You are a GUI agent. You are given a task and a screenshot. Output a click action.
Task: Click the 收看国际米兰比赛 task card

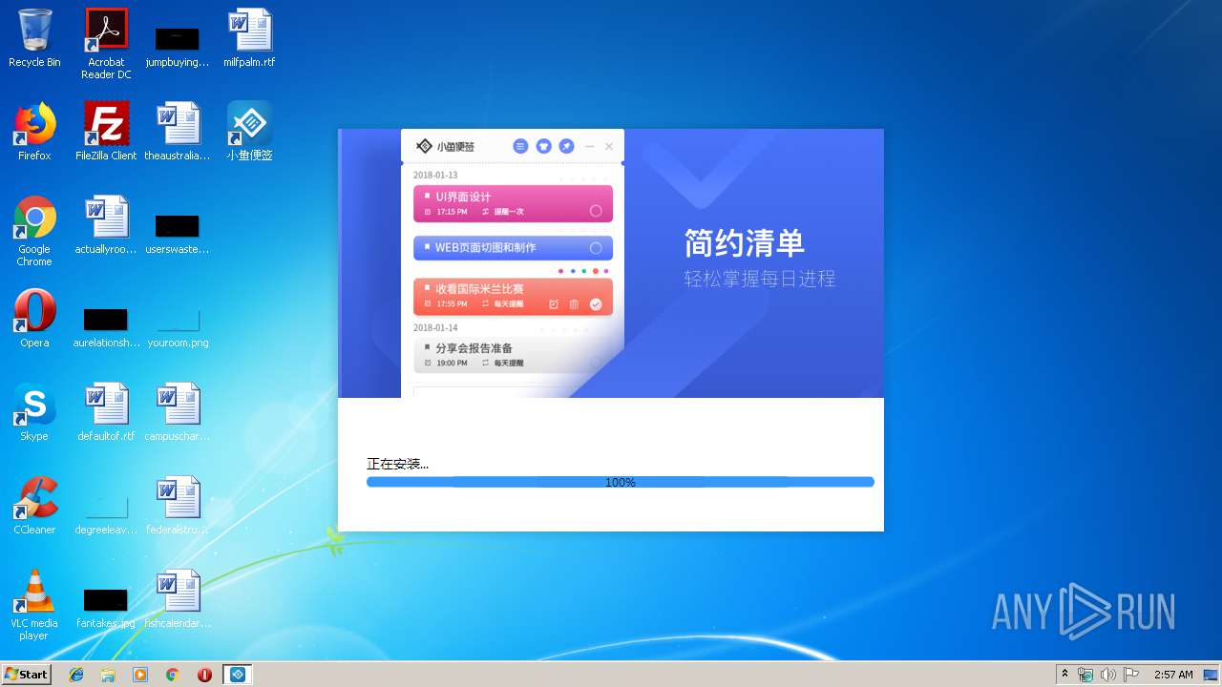click(x=513, y=296)
